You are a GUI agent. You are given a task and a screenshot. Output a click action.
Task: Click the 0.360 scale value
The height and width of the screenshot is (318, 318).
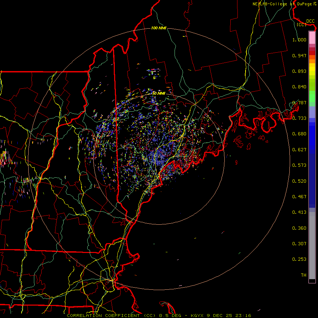tap(299, 228)
